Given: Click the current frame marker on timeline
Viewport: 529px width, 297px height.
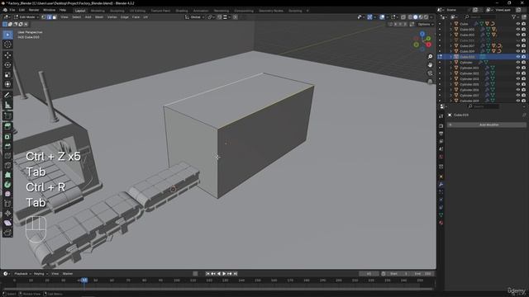Looking at the screenshot, I should (84, 280).
